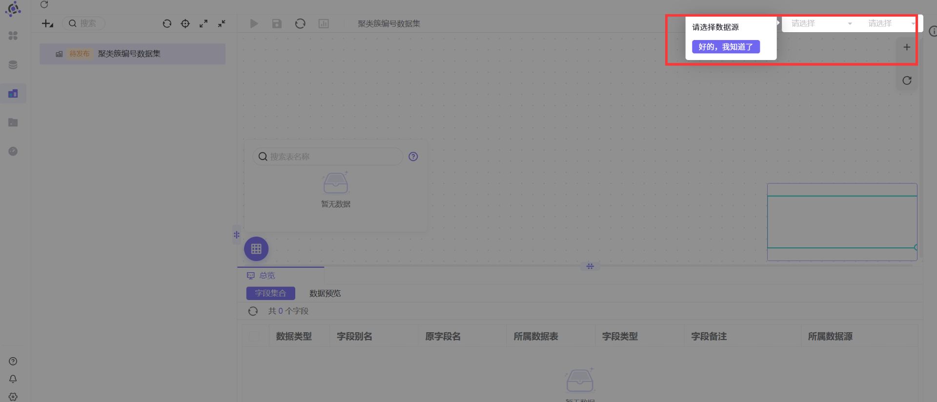Click the minimap overview thumbnail

[842, 222]
